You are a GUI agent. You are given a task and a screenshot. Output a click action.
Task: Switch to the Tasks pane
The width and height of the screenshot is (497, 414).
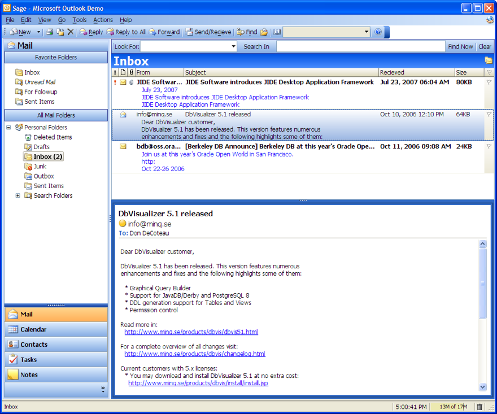pyautogui.click(x=56, y=360)
